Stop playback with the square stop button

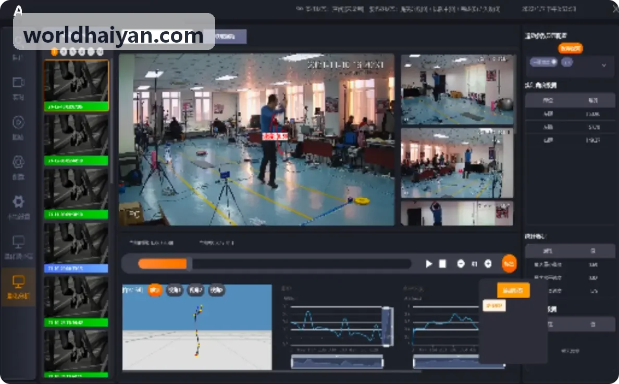(442, 264)
